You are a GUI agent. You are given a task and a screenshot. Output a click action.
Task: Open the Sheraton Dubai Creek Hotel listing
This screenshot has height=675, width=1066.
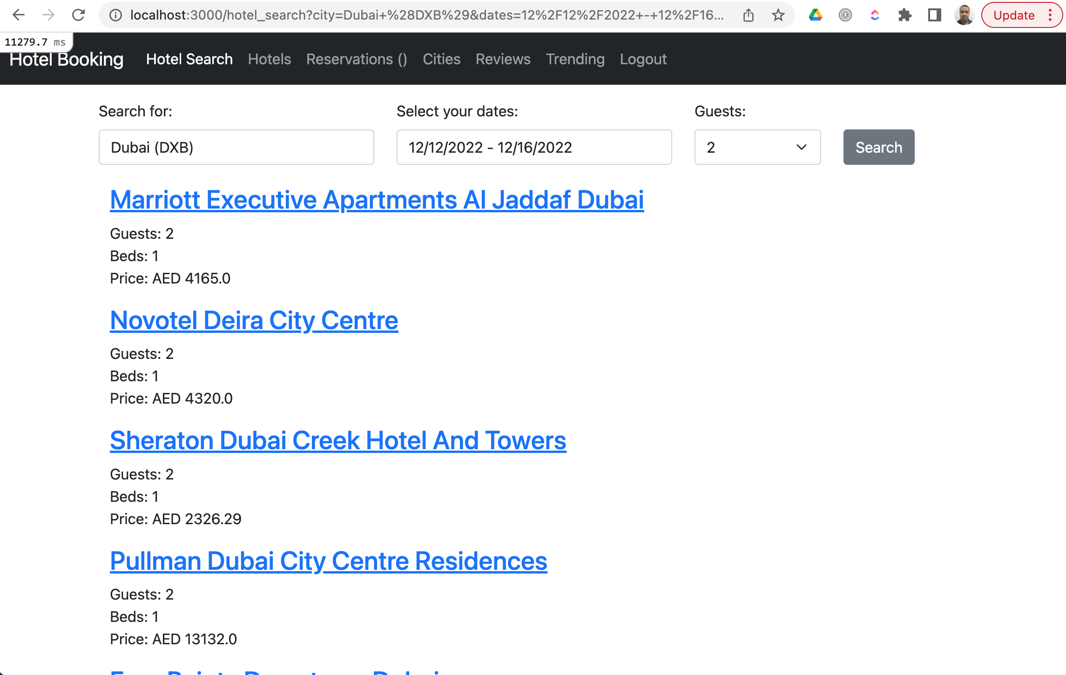(x=337, y=441)
